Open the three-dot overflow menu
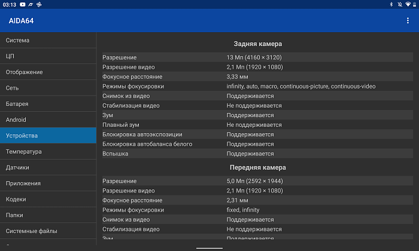Image resolution: width=419 pixels, height=251 pixels. click(408, 20)
